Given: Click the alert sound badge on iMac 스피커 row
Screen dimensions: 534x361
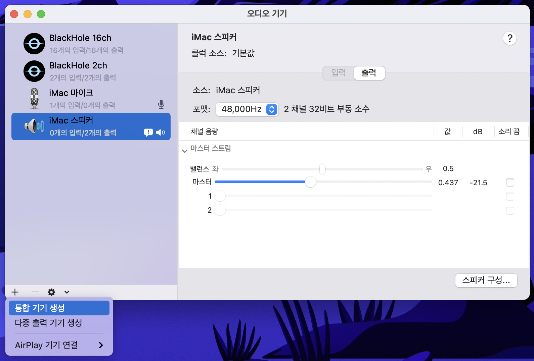Looking at the screenshot, I should pyautogui.click(x=148, y=133).
